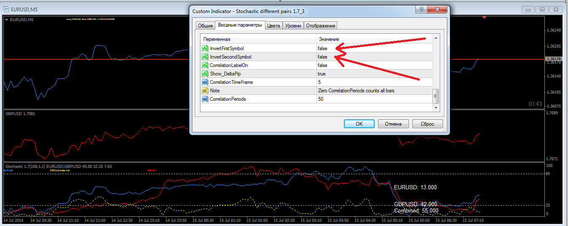This screenshot has height=226, width=568.
Task: Select the InvertSecondSymbol boolean parameter icon
Action: (x=205, y=57)
